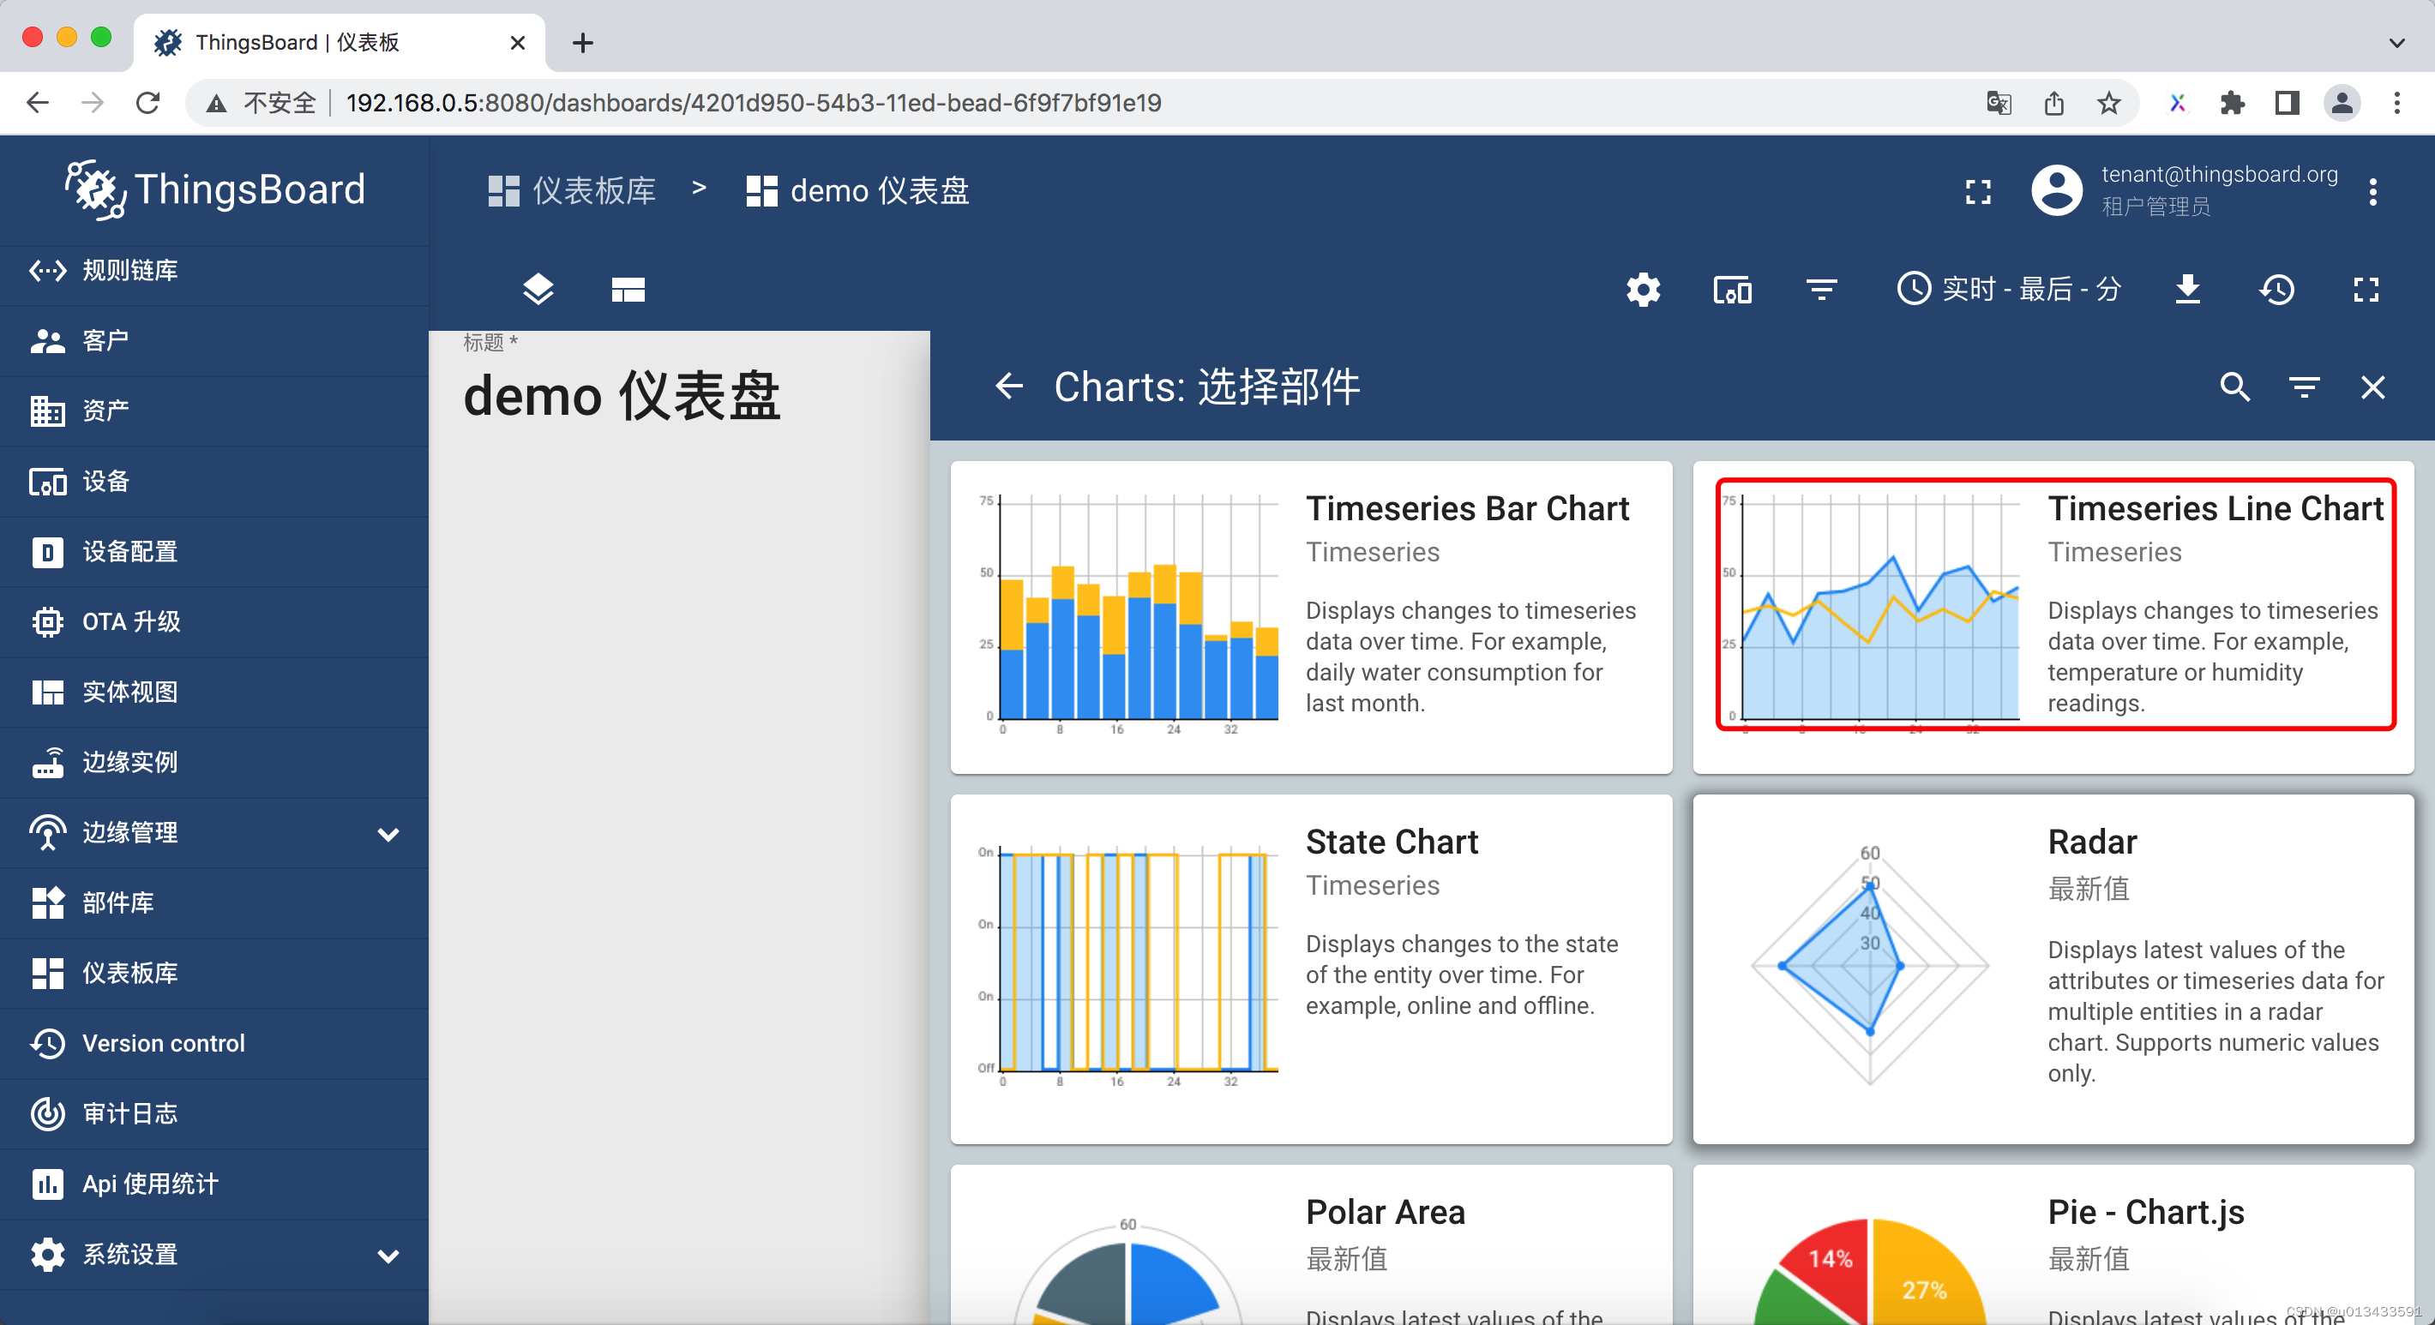Open the entity aliases icon
The height and width of the screenshot is (1325, 2435).
1732,291
